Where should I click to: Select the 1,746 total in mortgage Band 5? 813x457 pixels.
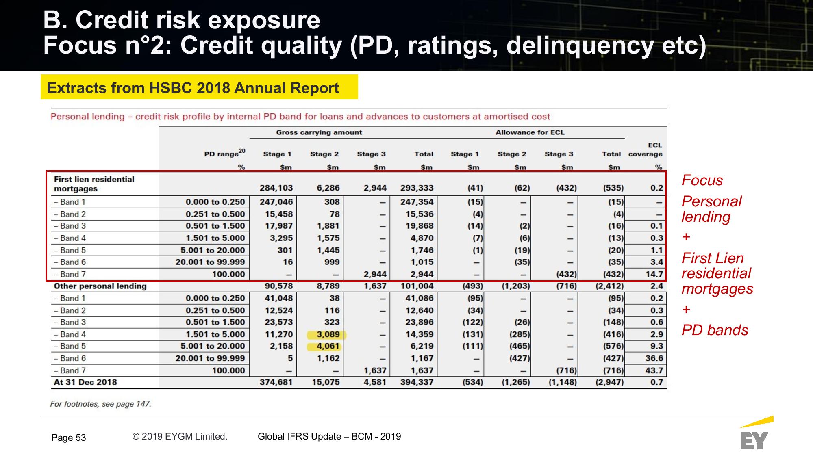click(422, 250)
